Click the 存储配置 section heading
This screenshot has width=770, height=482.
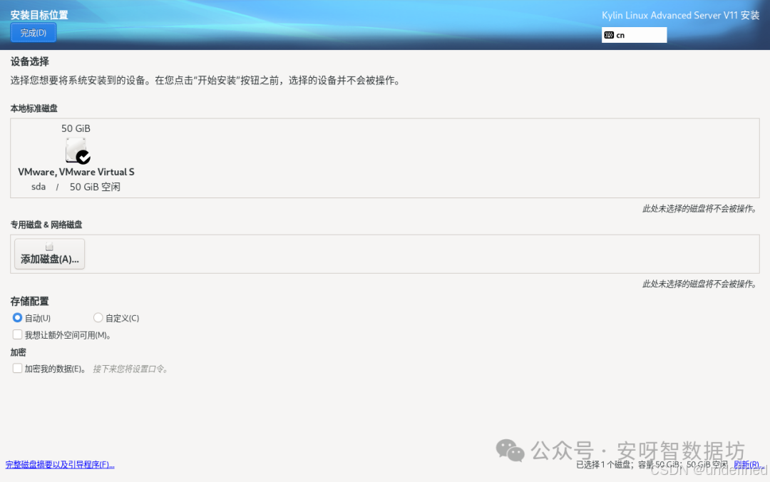click(x=29, y=301)
